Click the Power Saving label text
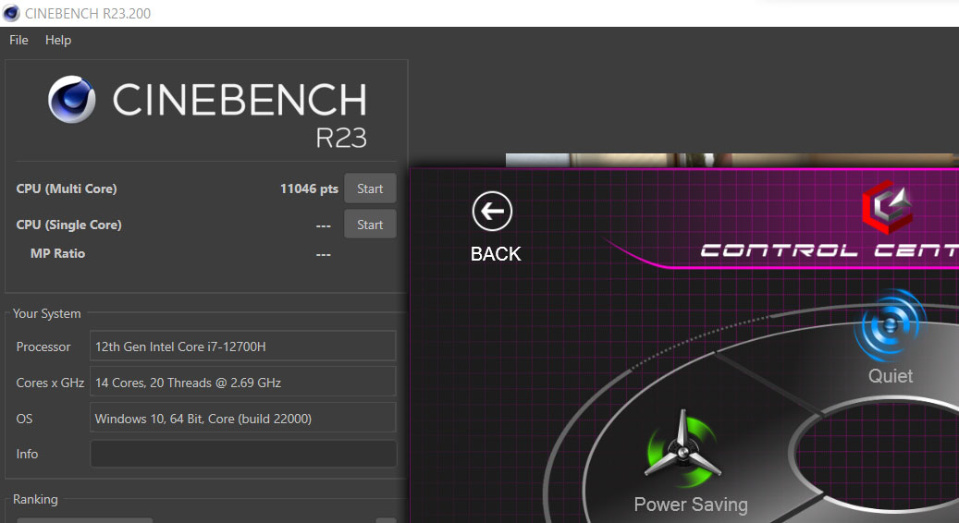The image size is (959, 523). (x=691, y=505)
